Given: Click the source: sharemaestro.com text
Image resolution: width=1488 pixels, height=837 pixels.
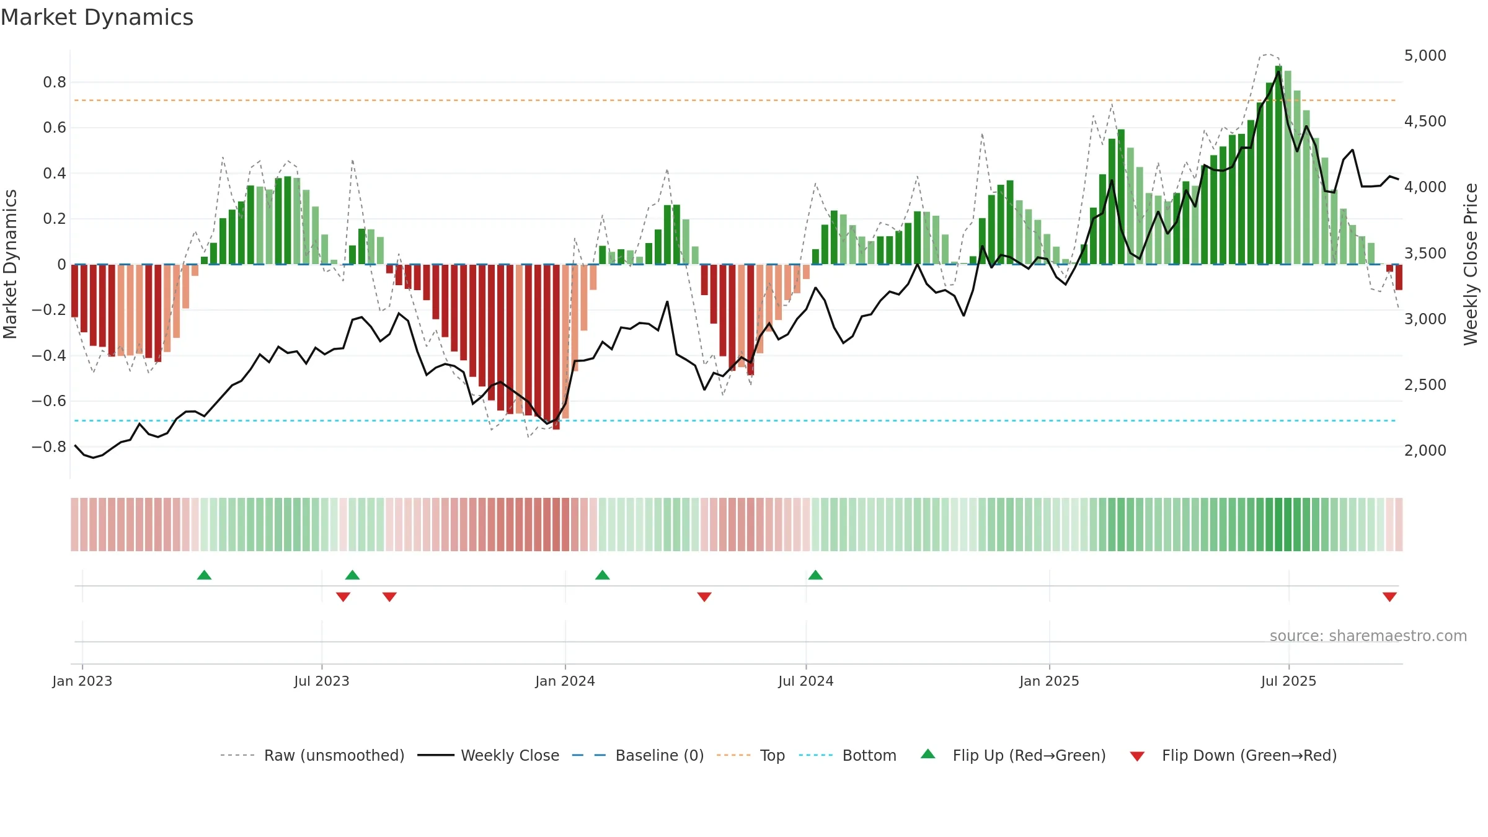Looking at the screenshot, I should pos(1368,636).
